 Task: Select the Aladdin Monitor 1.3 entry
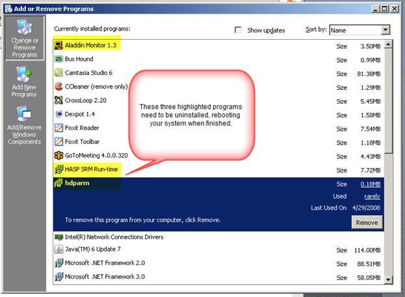tap(218, 46)
